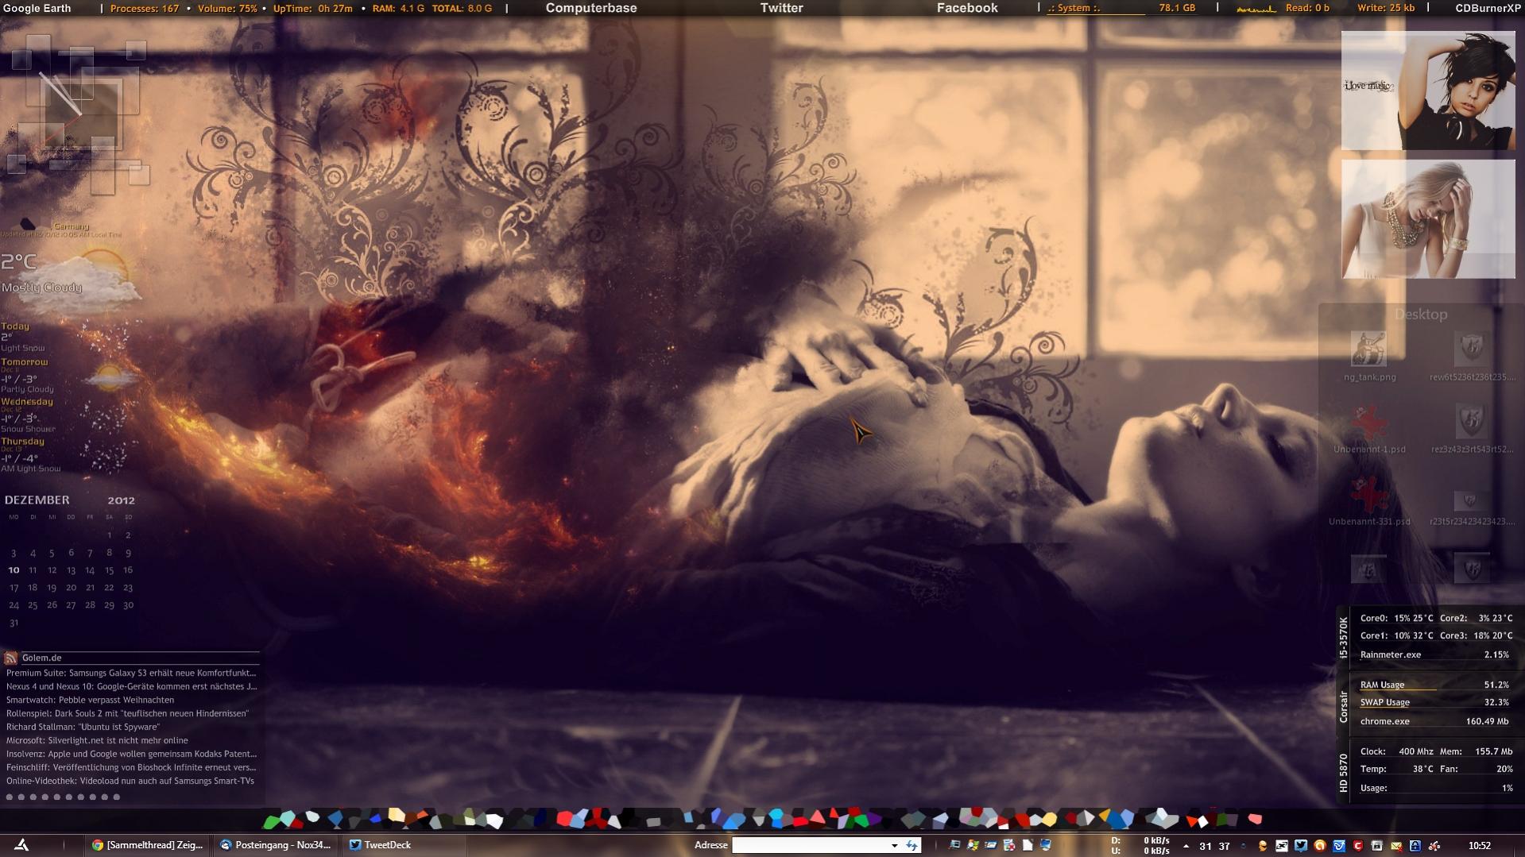Image resolution: width=1525 pixels, height=857 pixels.
Task: Click the Volume 75% indicator
Action: (227, 8)
